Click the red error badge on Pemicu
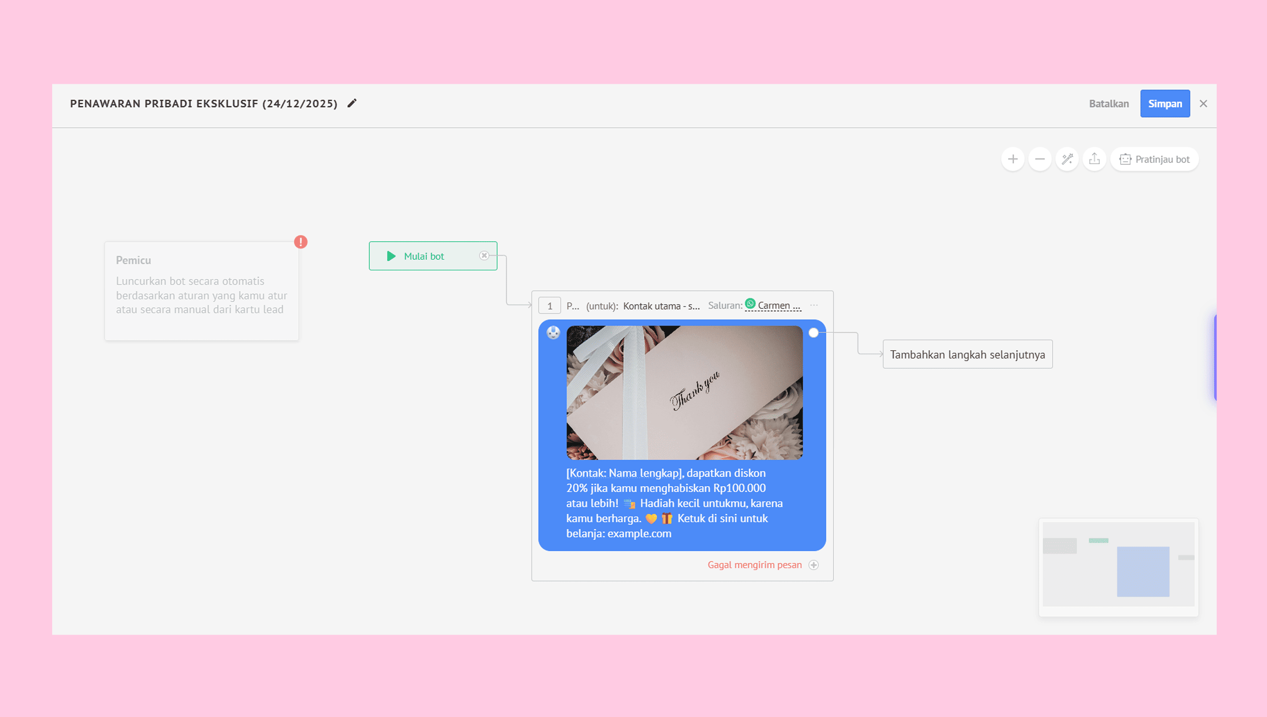1267x717 pixels. (300, 242)
